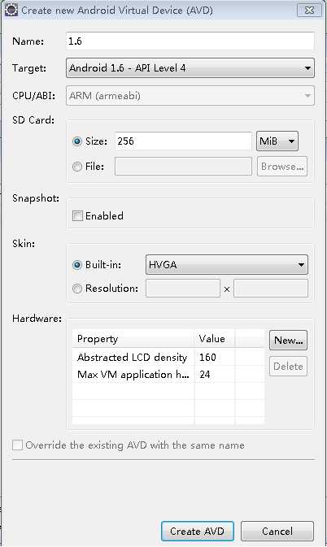Close the Create new AVD dialog
The image size is (327, 547).
(309, 10)
